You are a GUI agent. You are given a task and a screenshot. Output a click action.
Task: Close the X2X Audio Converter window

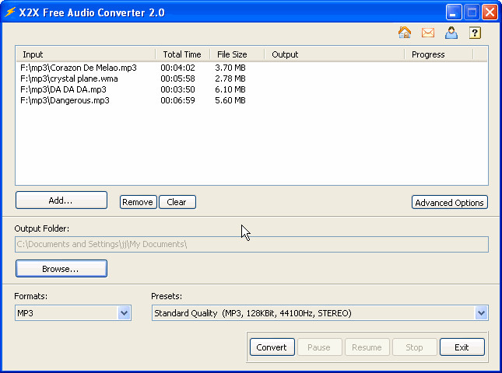coord(490,12)
